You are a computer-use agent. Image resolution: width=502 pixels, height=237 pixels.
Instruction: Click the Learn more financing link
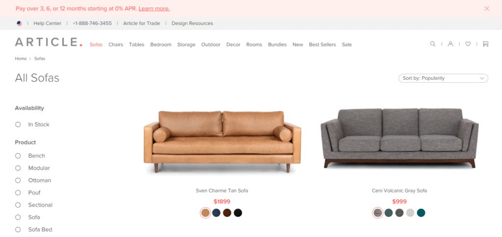tap(154, 9)
